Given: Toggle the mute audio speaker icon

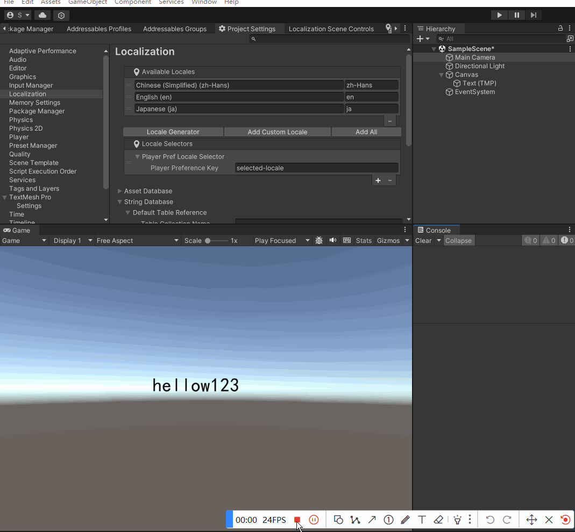Looking at the screenshot, I should pos(332,240).
